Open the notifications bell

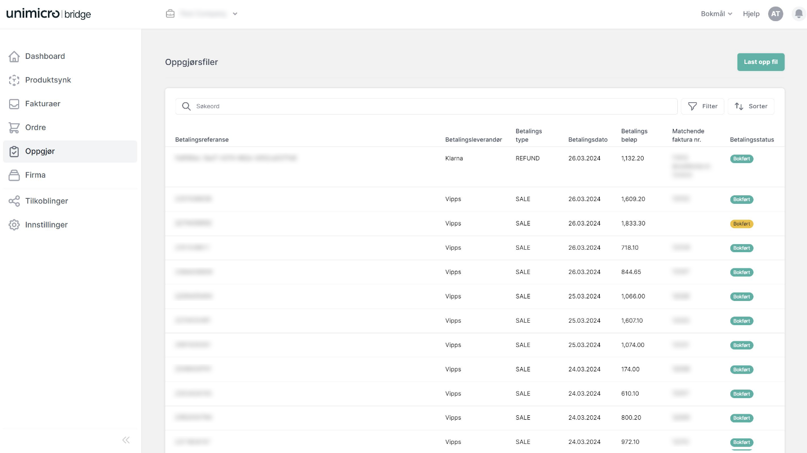[x=798, y=14]
